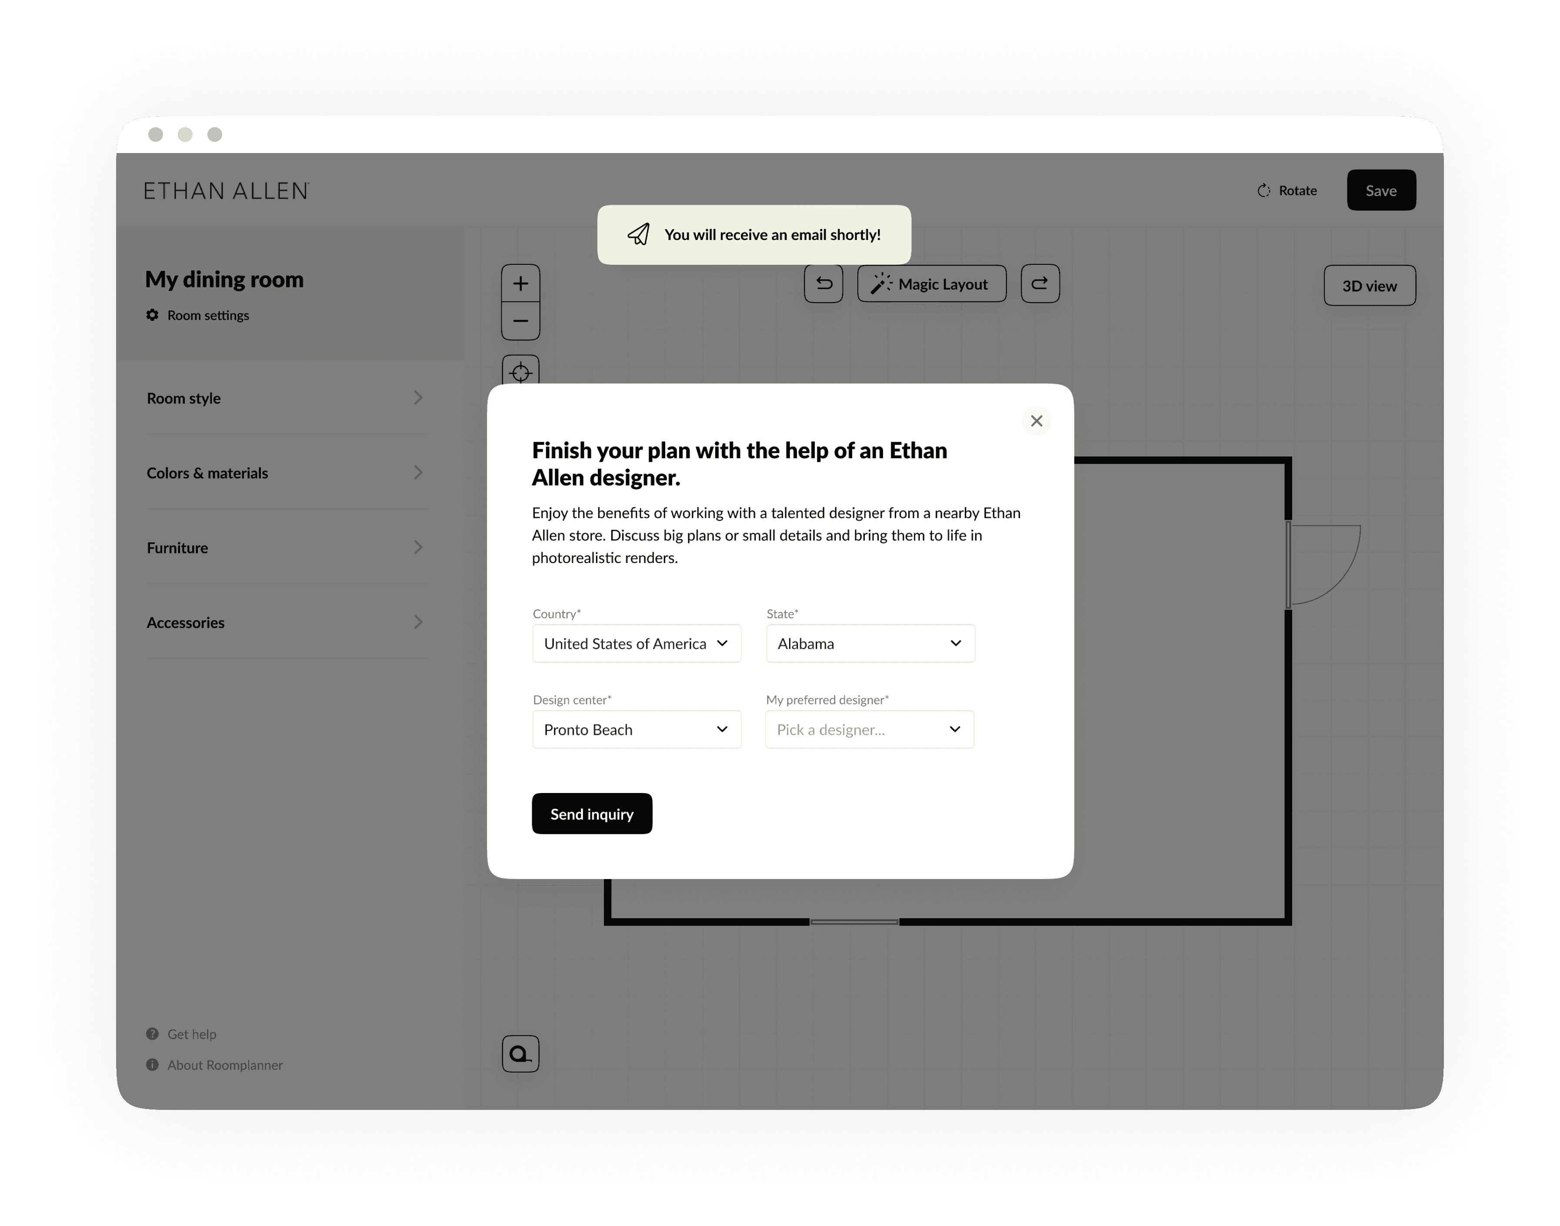1560x1226 pixels.
Task: Click the Save button
Action: (1381, 190)
